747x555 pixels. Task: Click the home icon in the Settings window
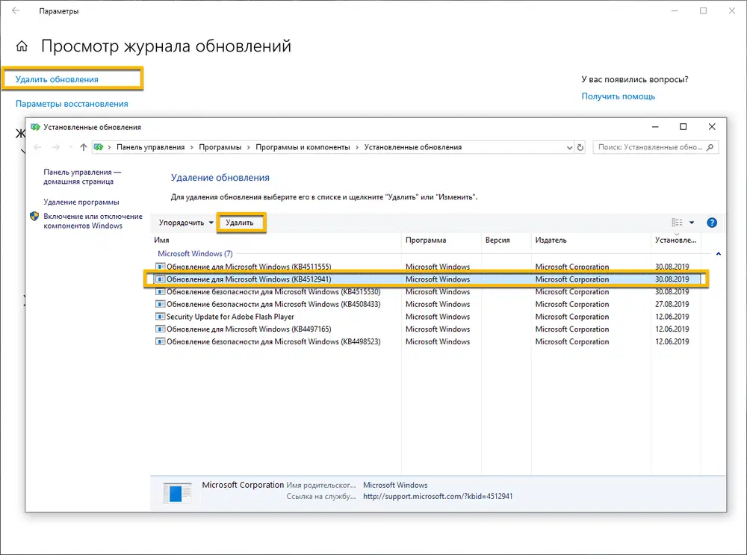[x=22, y=46]
